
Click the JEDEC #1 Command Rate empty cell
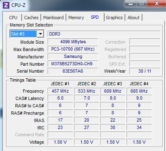[x=60, y=135]
